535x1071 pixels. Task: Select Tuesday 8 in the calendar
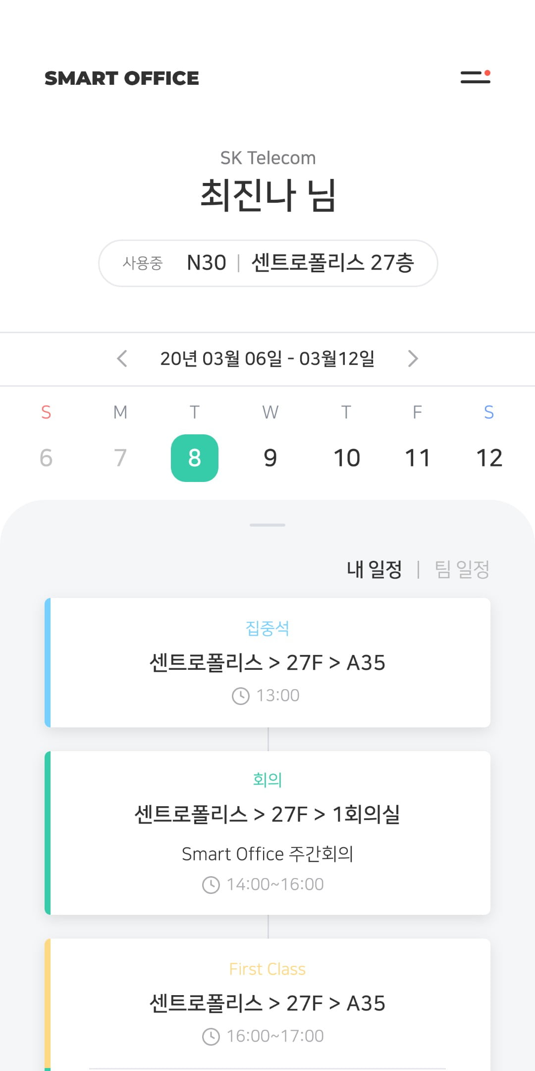point(195,458)
